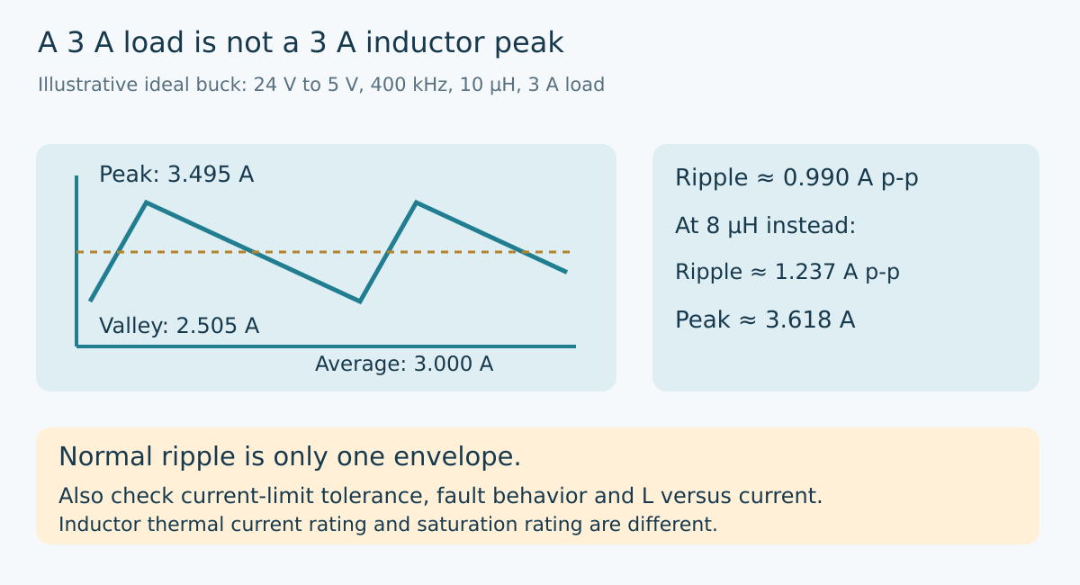Click 'Normal ripple is only one envelope' heading
The image size is (1080, 585).
coord(290,457)
